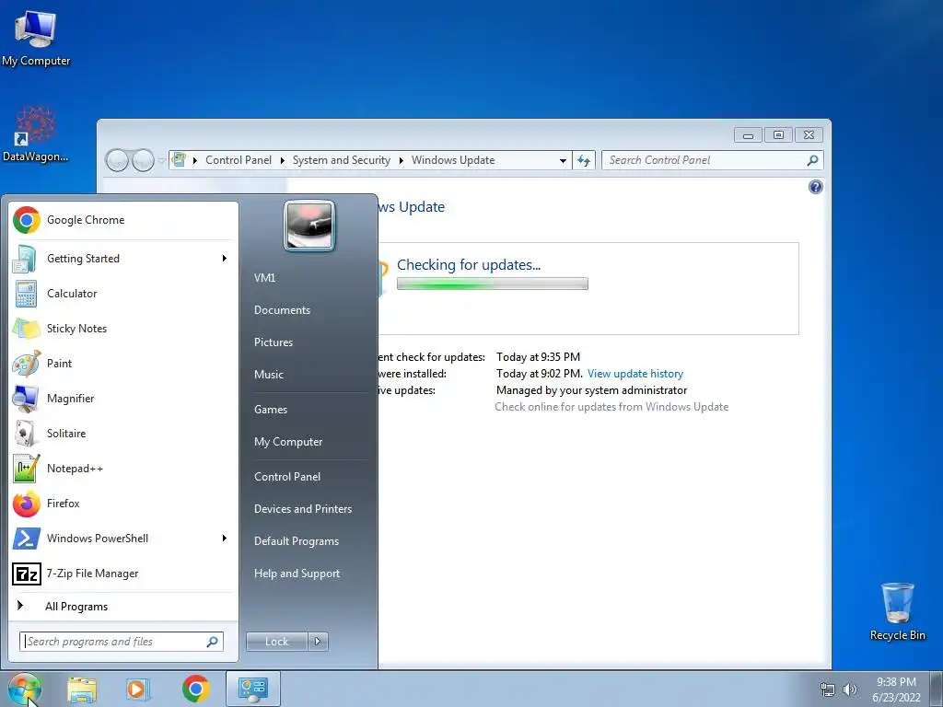Click the Windows Start orb
943x707 pixels.
coord(25,689)
